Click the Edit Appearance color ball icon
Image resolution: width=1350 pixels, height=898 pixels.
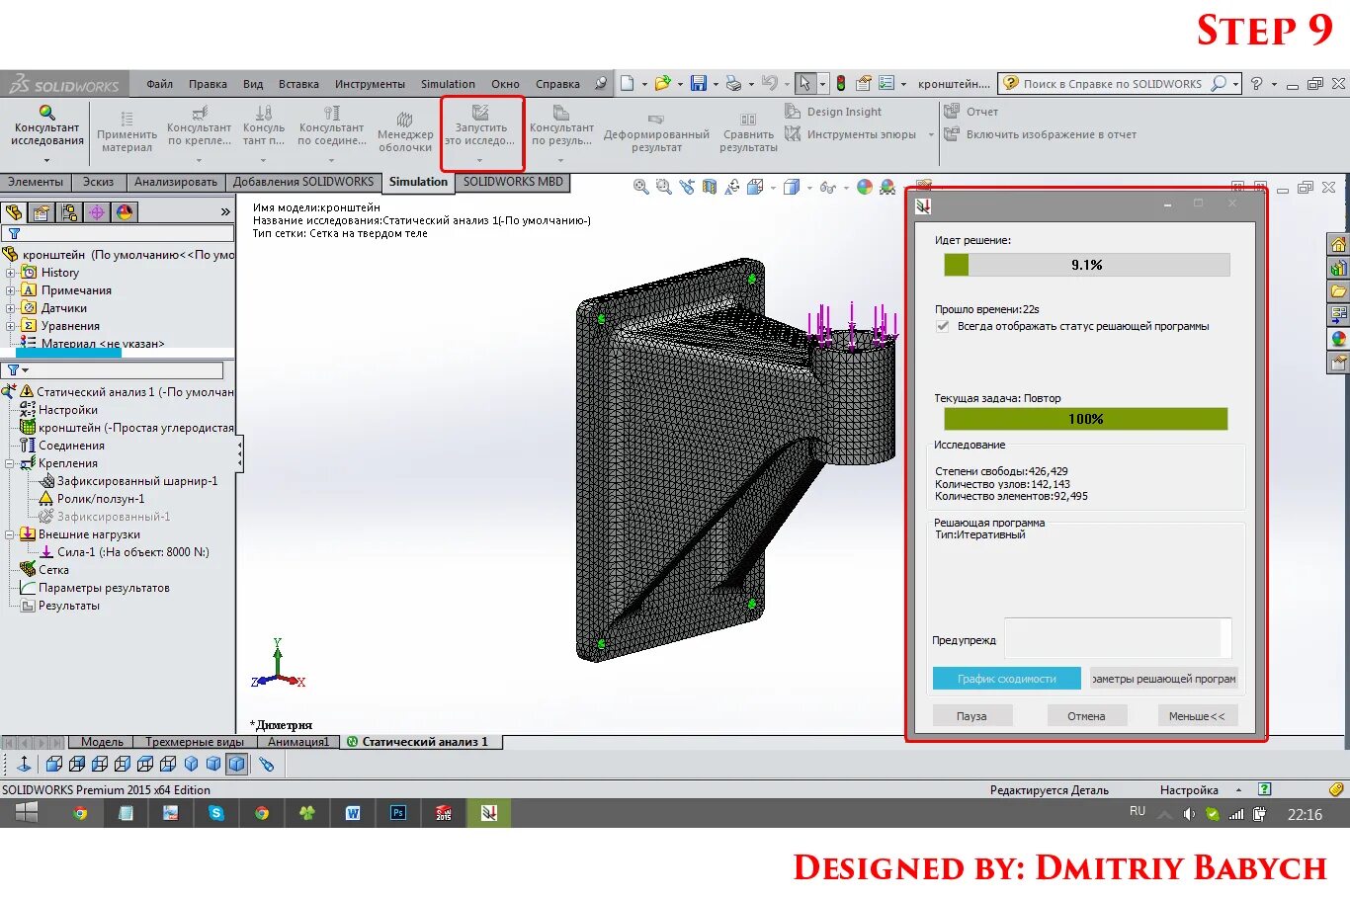point(865,187)
